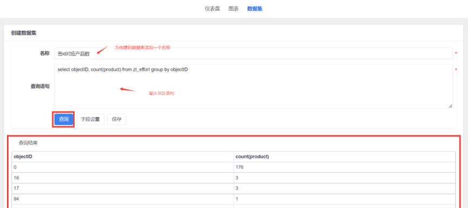Click inside the 查询语句 SQL textarea

pos(253,86)
